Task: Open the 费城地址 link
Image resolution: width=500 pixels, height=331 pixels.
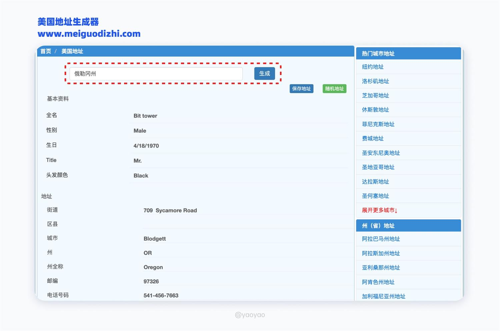Action: (x=373, y=138)
